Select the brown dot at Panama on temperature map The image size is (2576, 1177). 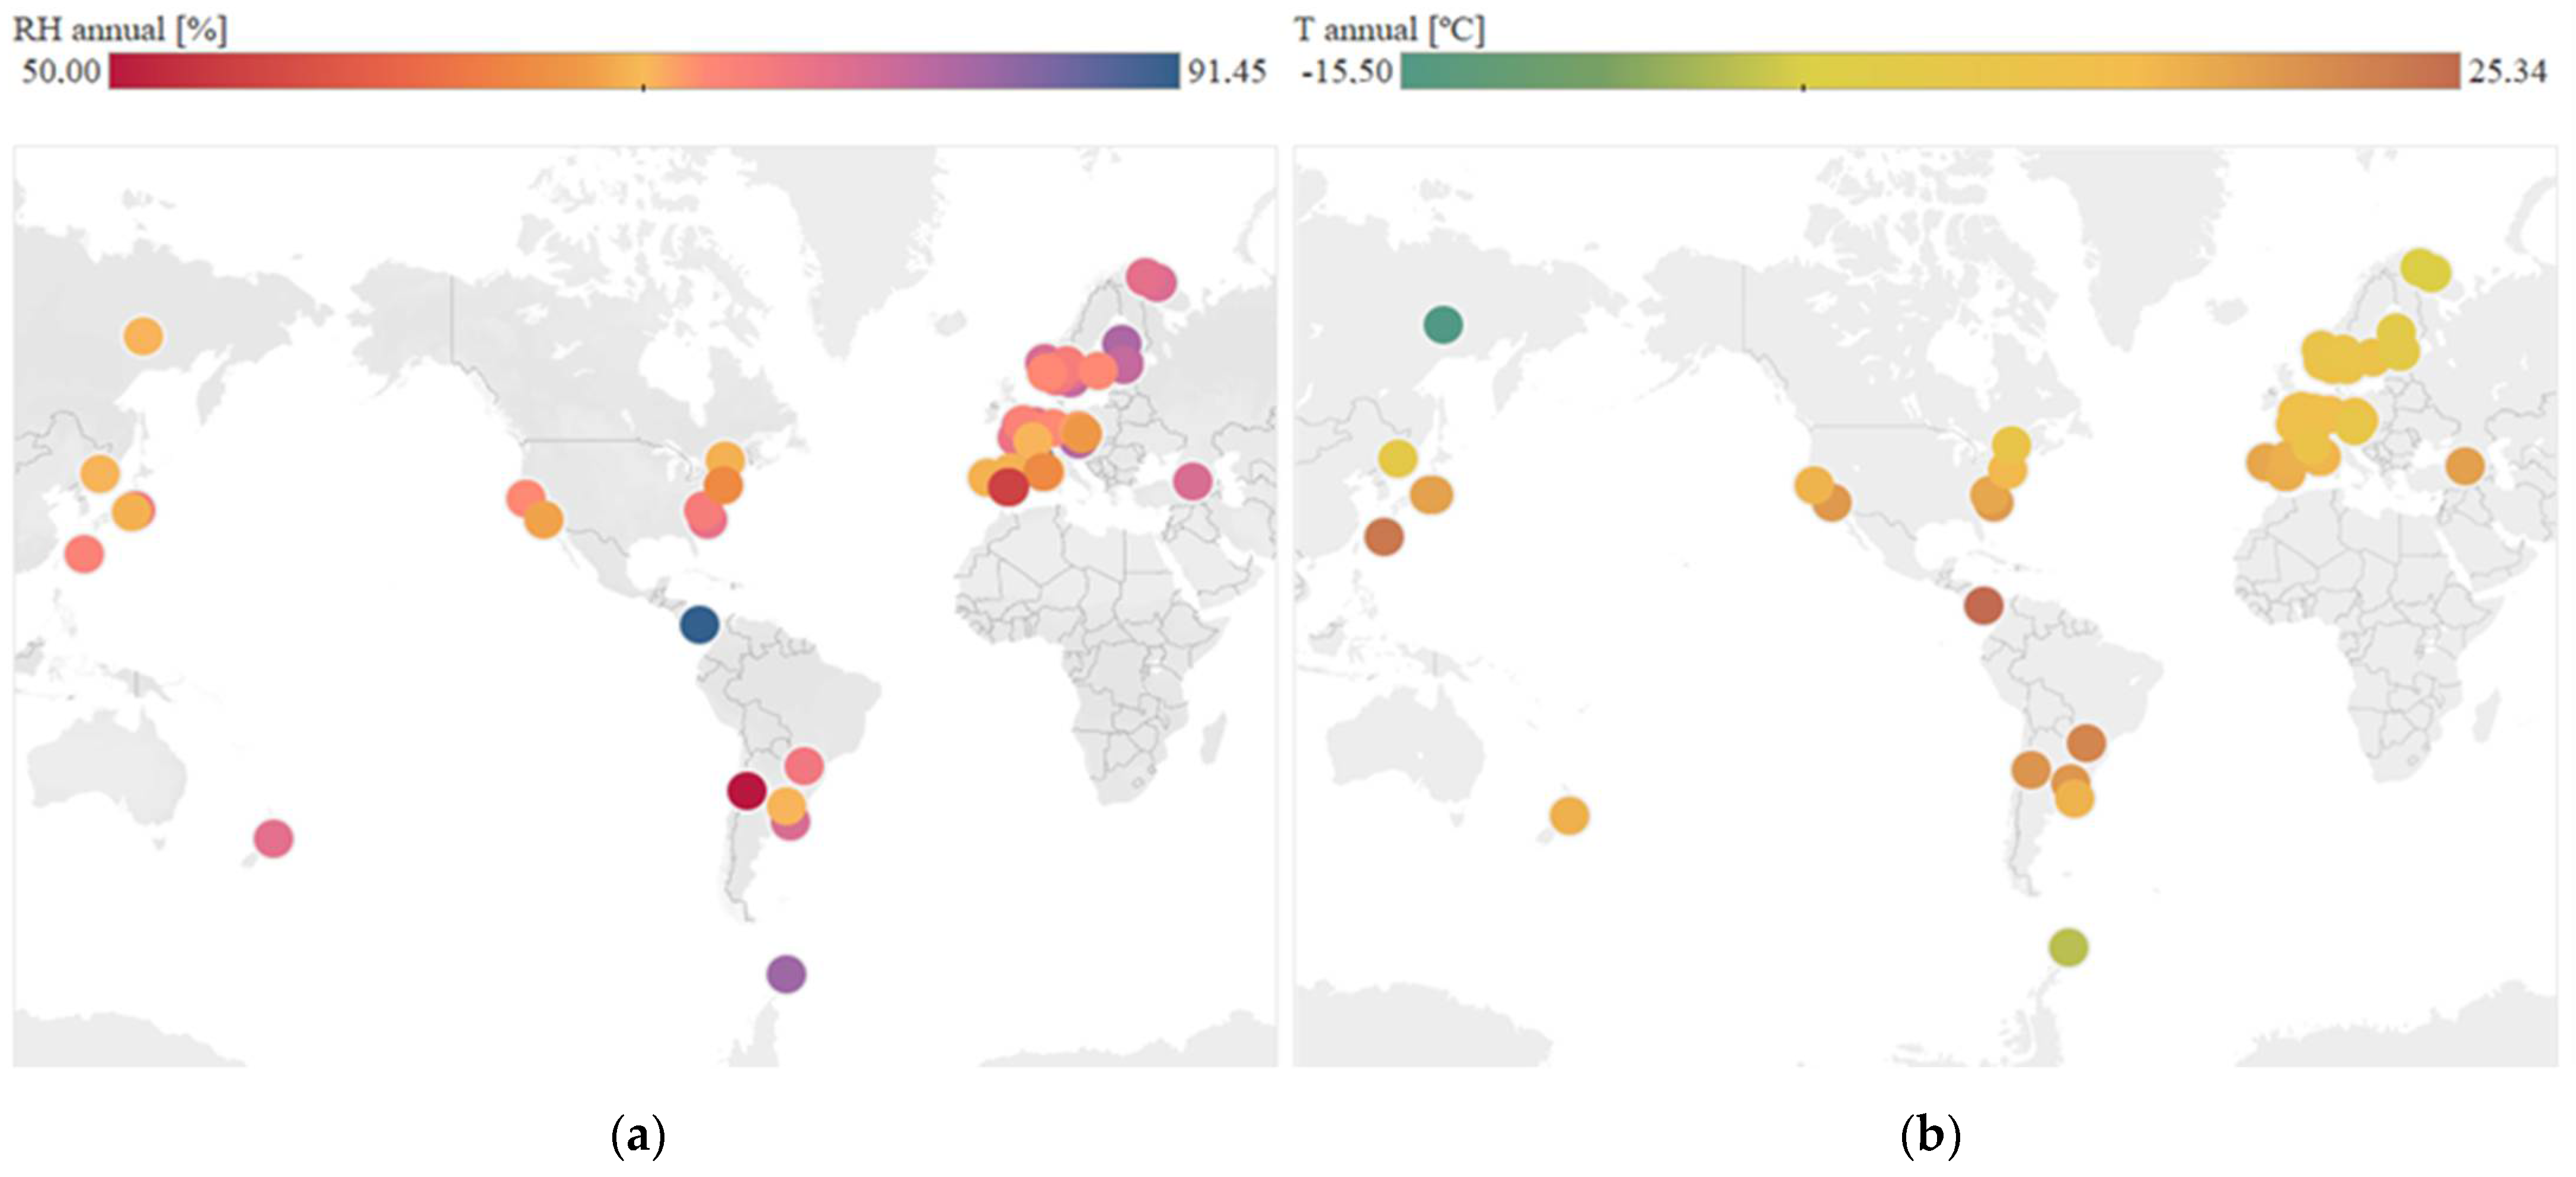tap(1983, 604)
